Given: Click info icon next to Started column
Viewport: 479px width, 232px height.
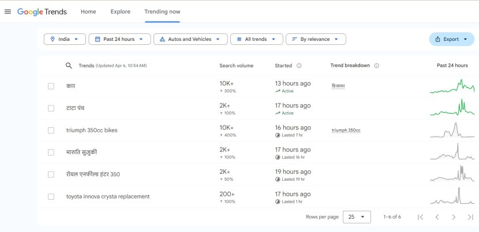Looking at the screenshot, I should 299,66.
